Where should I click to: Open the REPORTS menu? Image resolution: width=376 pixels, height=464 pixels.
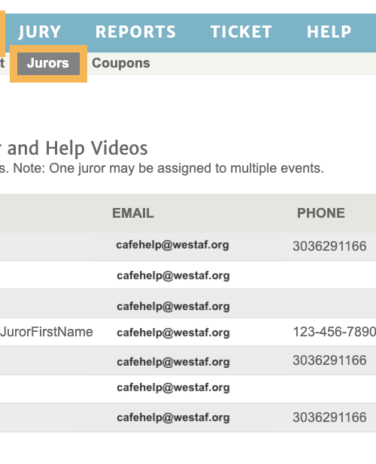[x=135, y=32]
